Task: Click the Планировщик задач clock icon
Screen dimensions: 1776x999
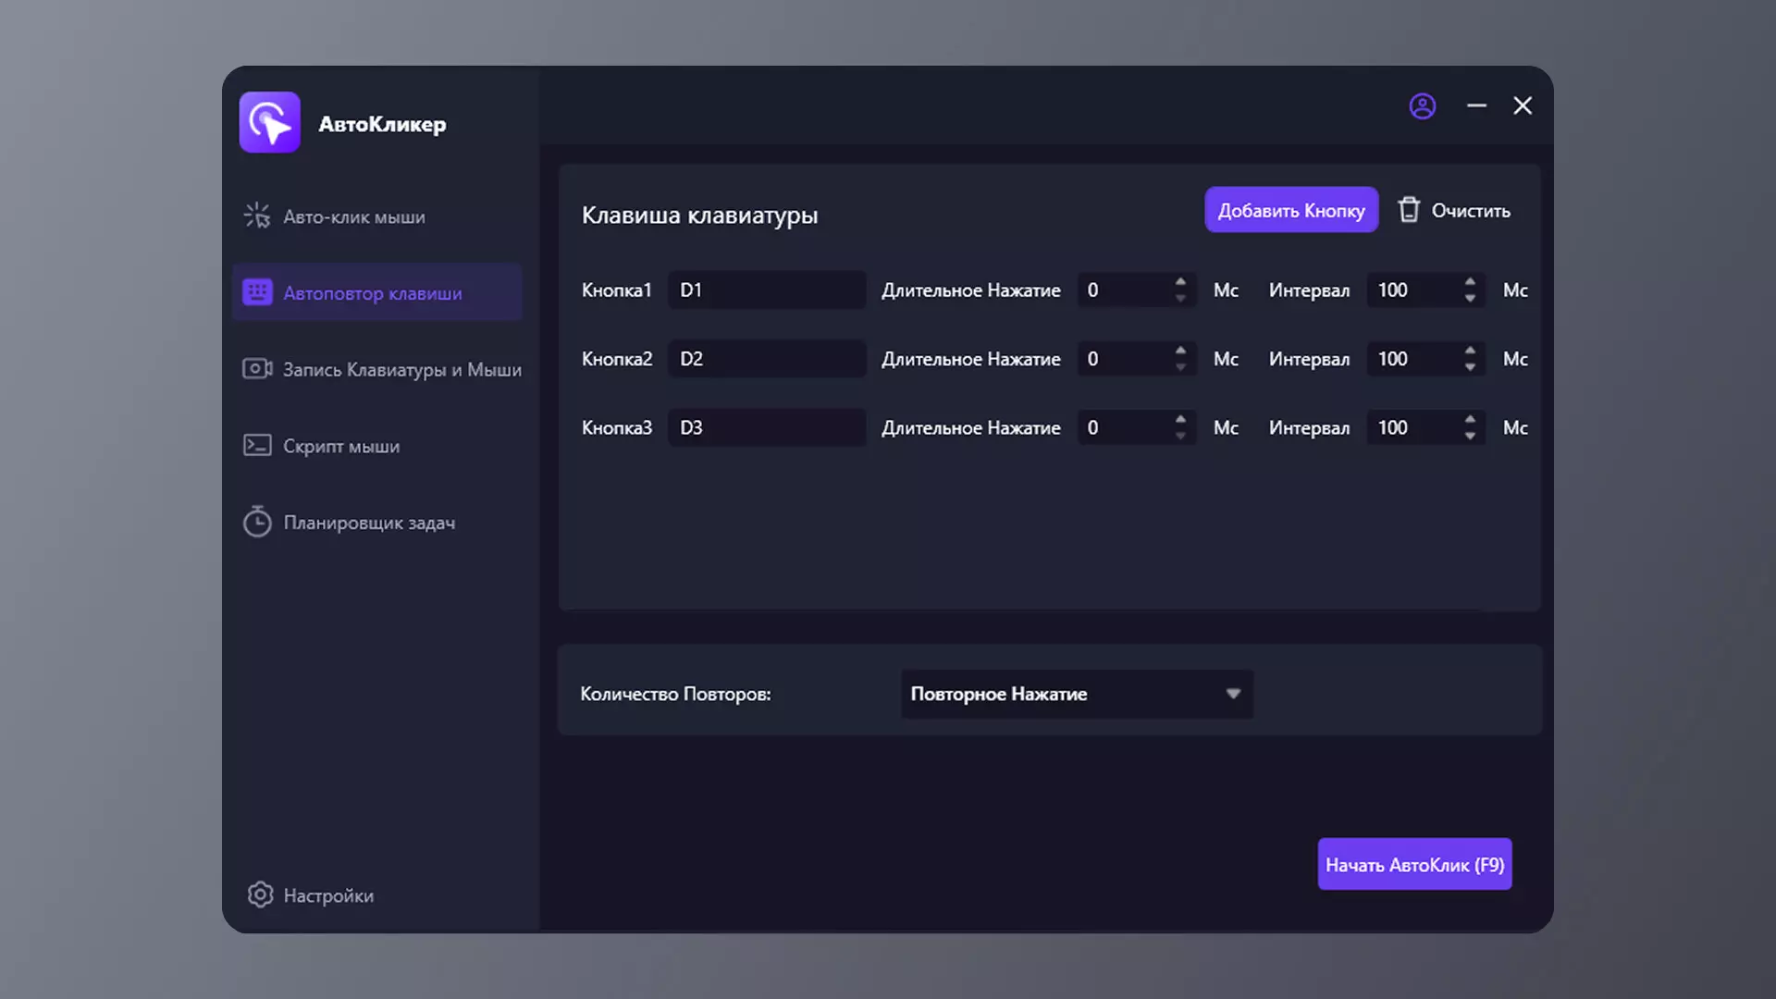Action: pos(257,522)
